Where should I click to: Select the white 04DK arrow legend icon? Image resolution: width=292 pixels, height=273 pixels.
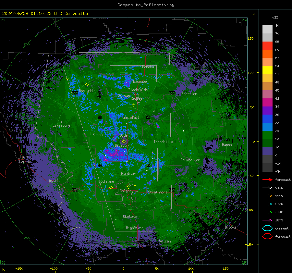click(267, 188)
